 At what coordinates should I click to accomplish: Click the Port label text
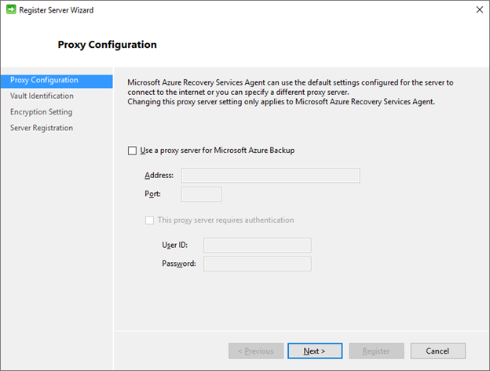pos(152,194)
